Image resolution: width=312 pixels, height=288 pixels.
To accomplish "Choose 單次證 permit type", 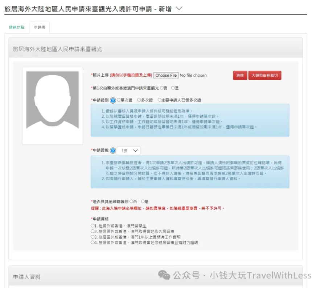I will click(119, 100).
